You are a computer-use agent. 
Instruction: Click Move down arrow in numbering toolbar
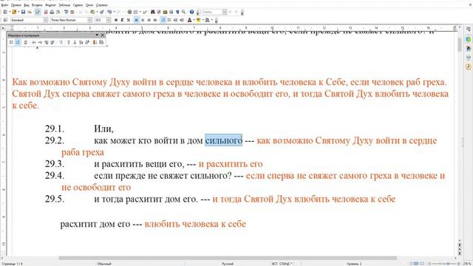[75, 42]
